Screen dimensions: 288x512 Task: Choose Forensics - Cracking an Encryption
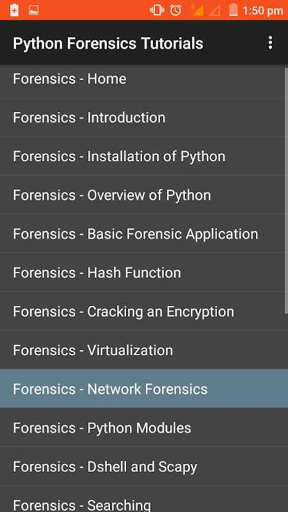pos(142,311)
